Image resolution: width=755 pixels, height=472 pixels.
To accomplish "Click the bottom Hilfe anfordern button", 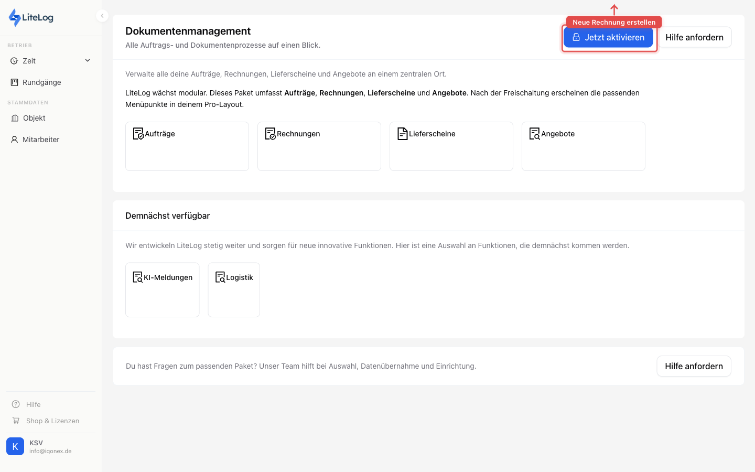I will (x=694, y=366).
